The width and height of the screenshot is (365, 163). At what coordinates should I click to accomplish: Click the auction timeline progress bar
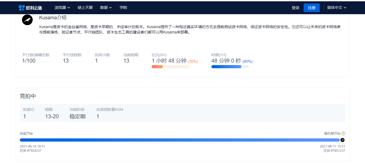[180, 140]
